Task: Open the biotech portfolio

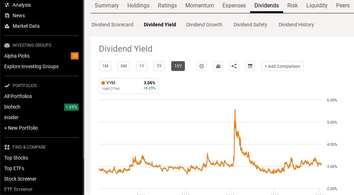Action: 12,107
